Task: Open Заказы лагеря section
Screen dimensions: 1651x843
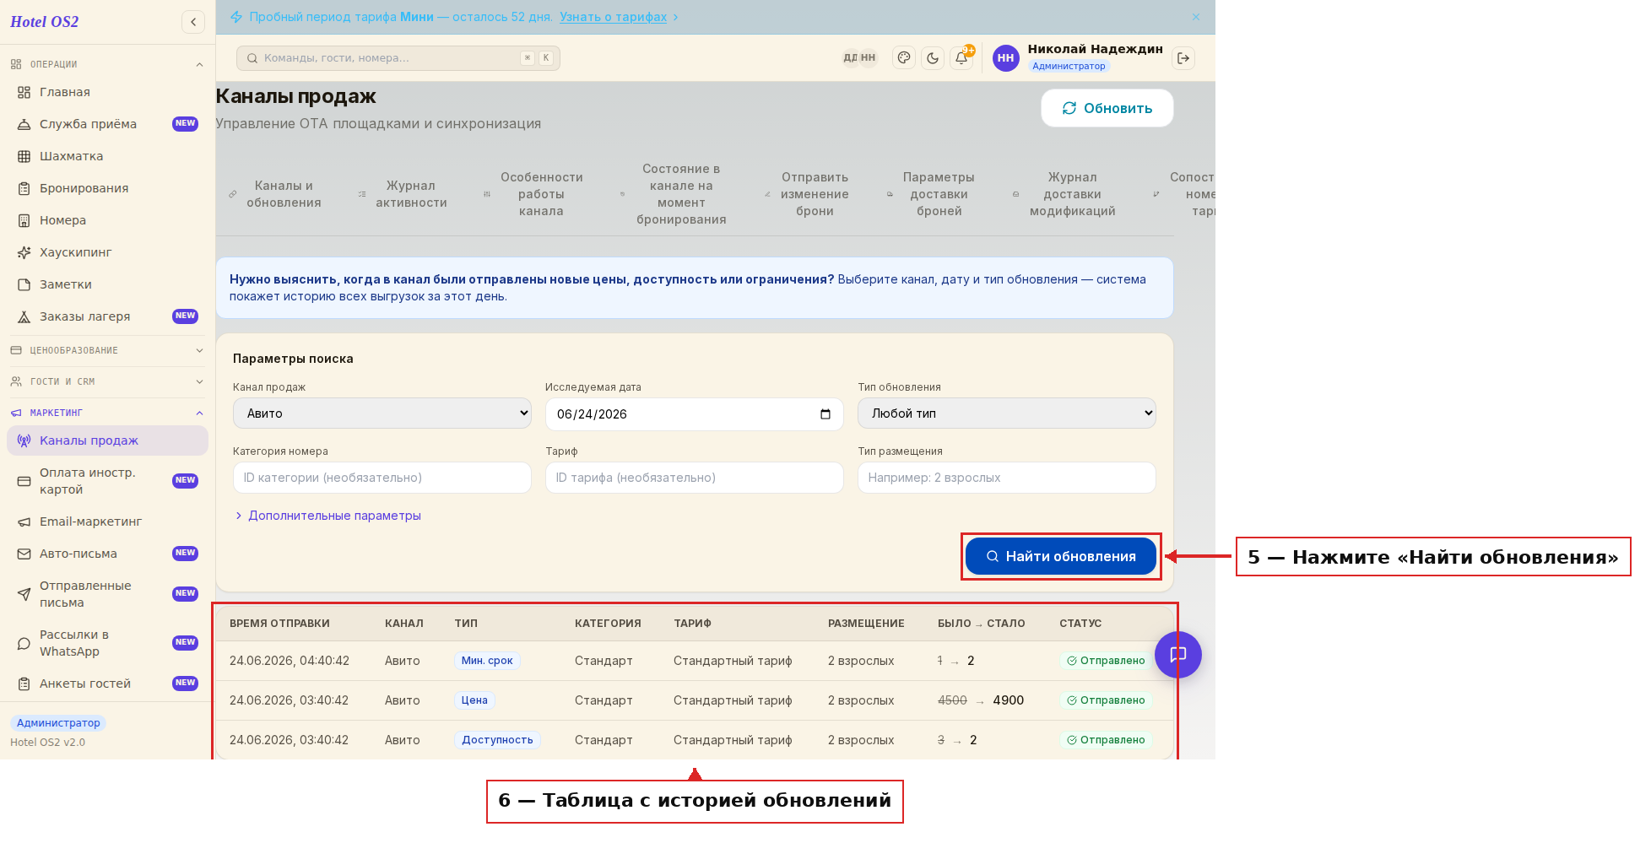Action: pos(107,316)
